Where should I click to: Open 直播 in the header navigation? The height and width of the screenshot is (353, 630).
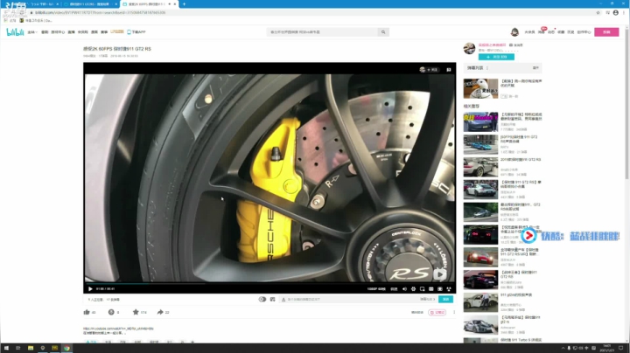point(71,32)
